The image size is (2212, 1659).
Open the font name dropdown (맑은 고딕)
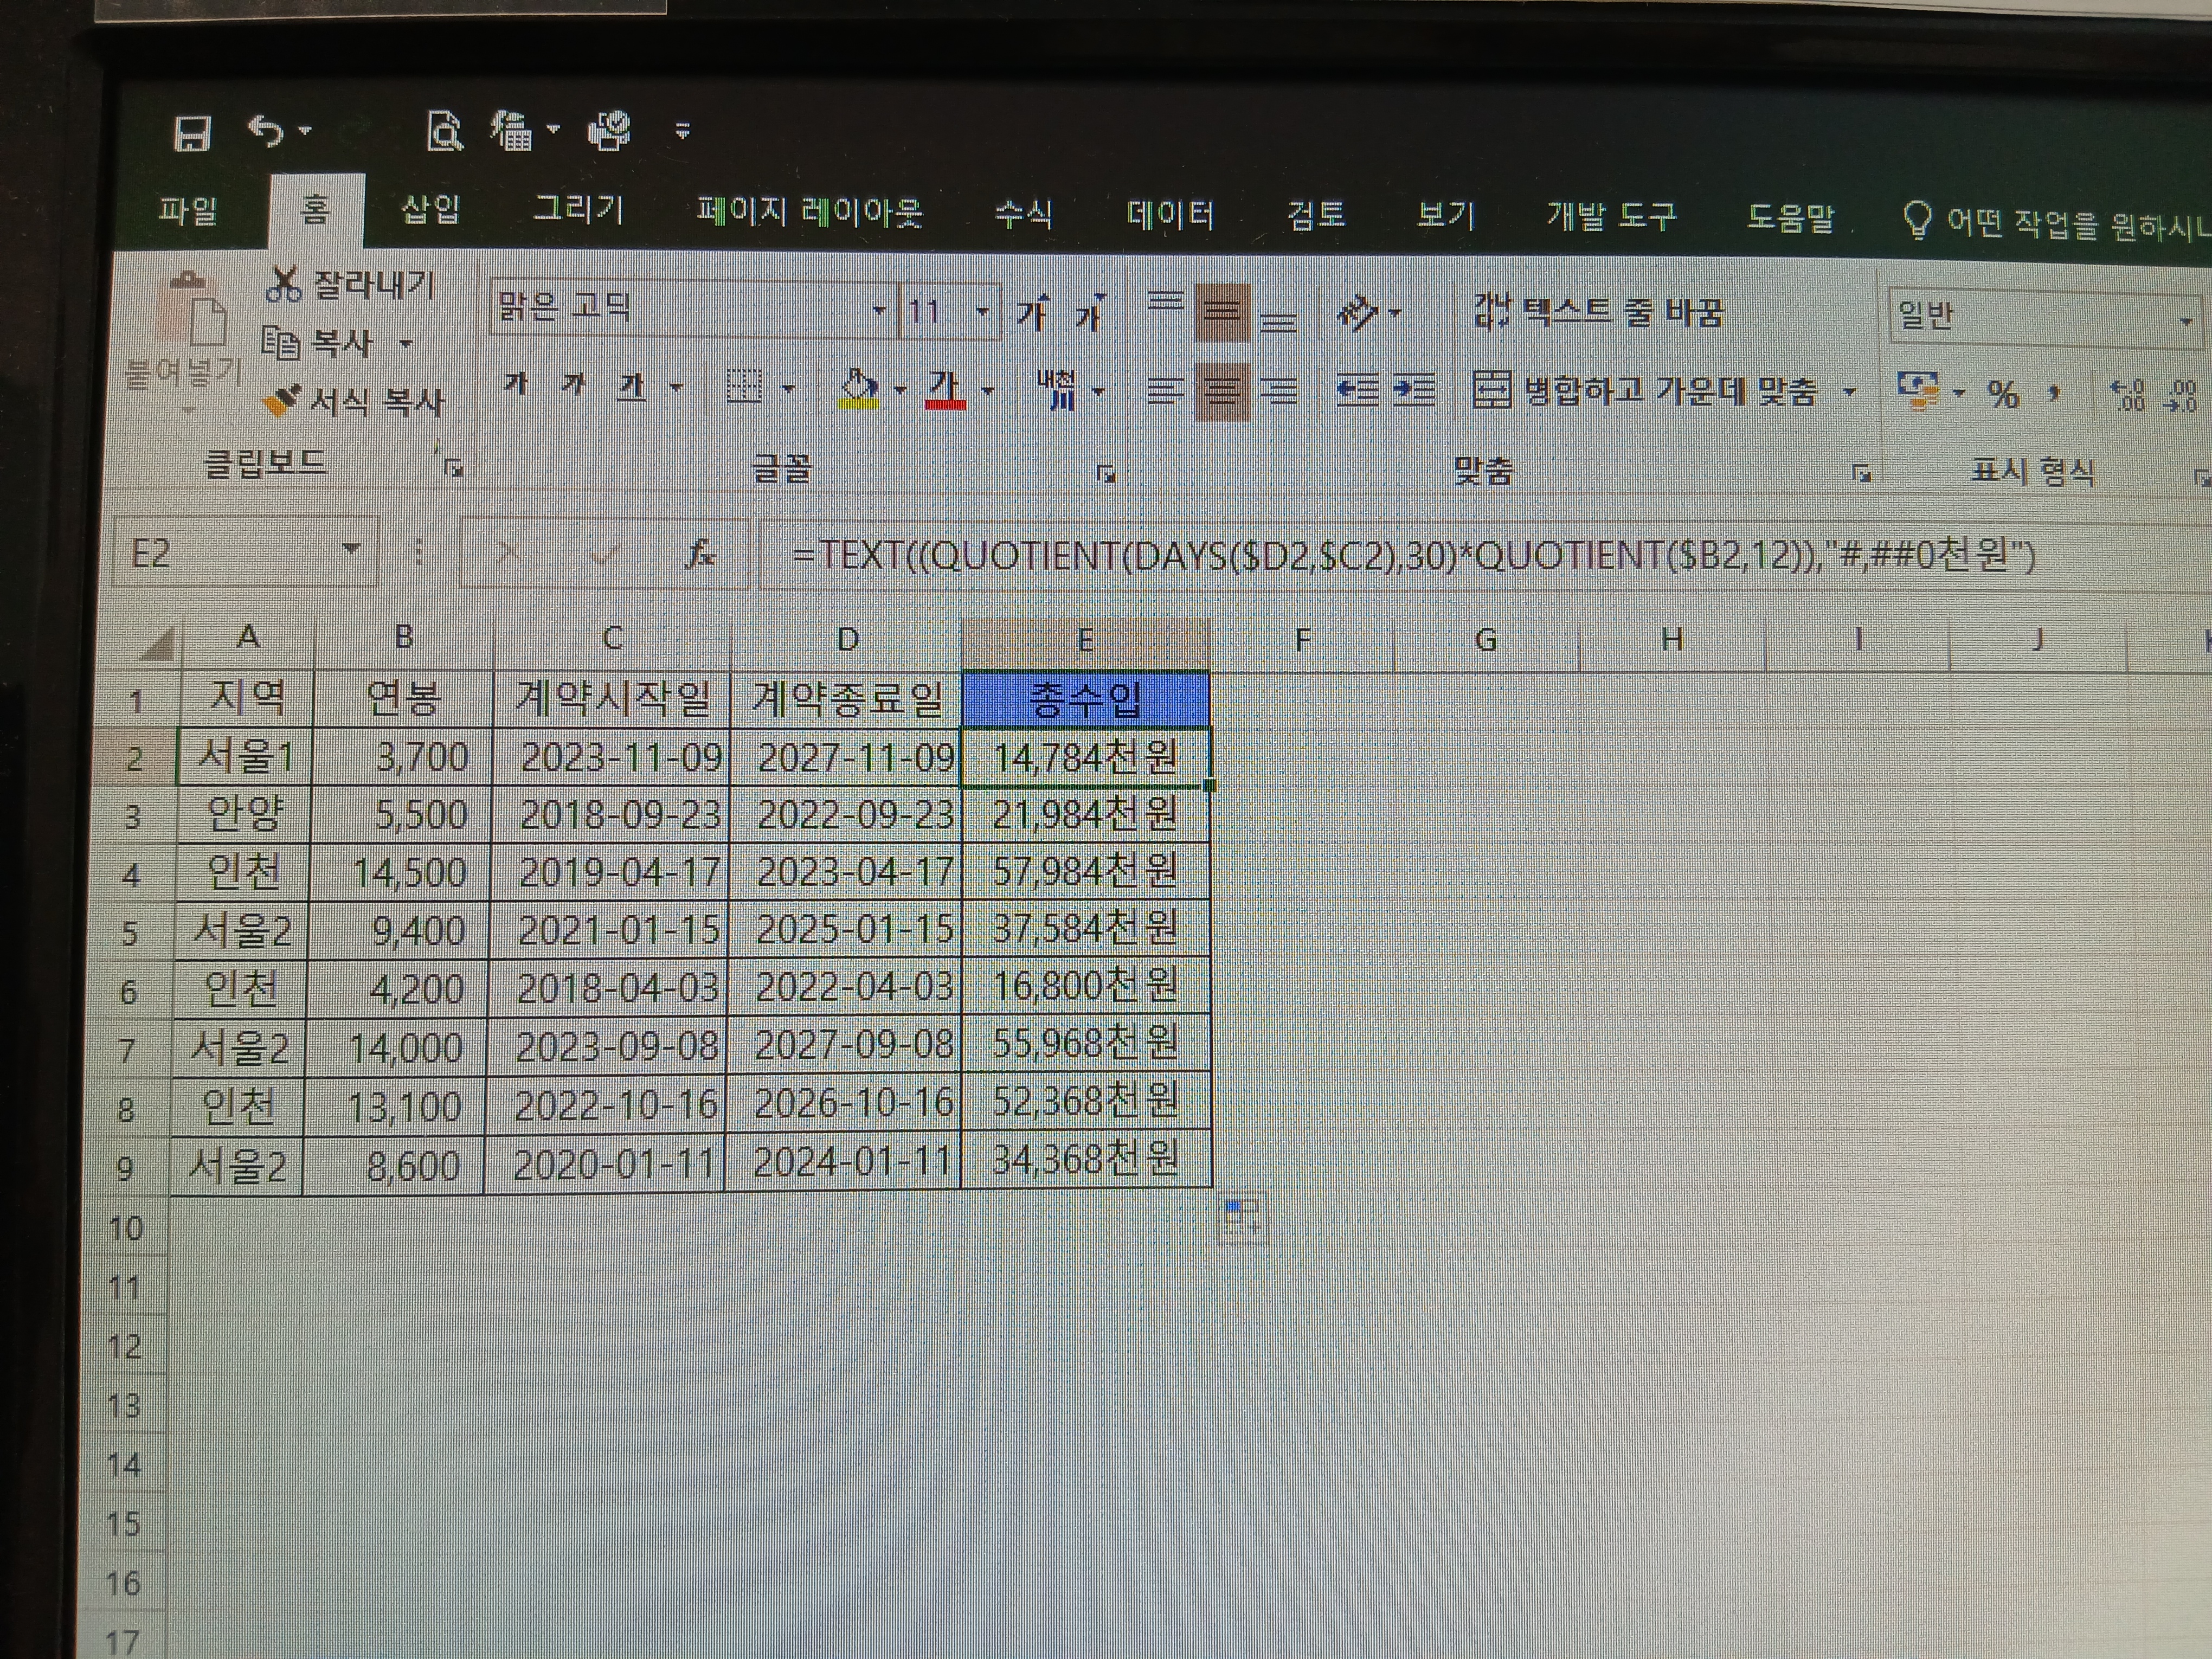click(878, 310)
